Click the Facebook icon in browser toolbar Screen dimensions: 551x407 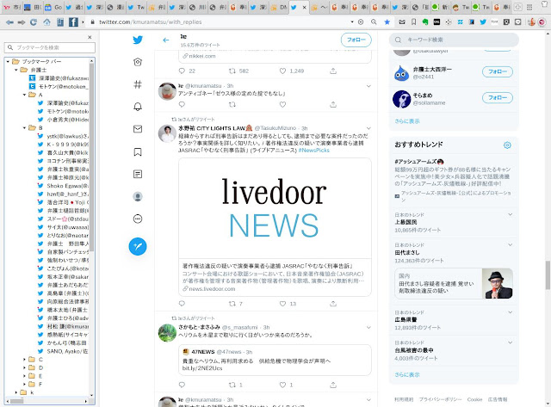[x=73, y=22]
